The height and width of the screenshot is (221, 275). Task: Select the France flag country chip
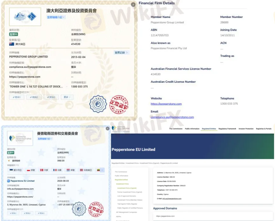click(57, 170)
